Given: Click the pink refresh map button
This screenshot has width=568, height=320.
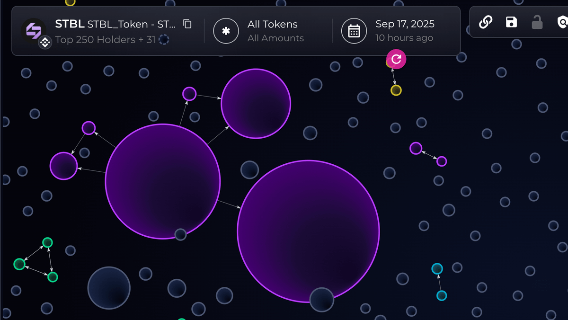Looking at the screenshot, I should (396, 59).
